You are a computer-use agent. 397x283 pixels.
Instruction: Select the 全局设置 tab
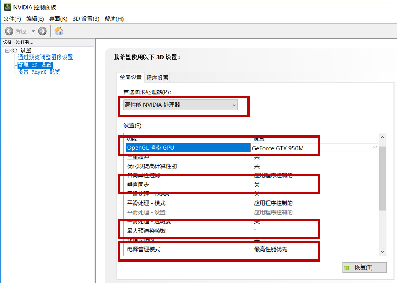coord(130,77)
